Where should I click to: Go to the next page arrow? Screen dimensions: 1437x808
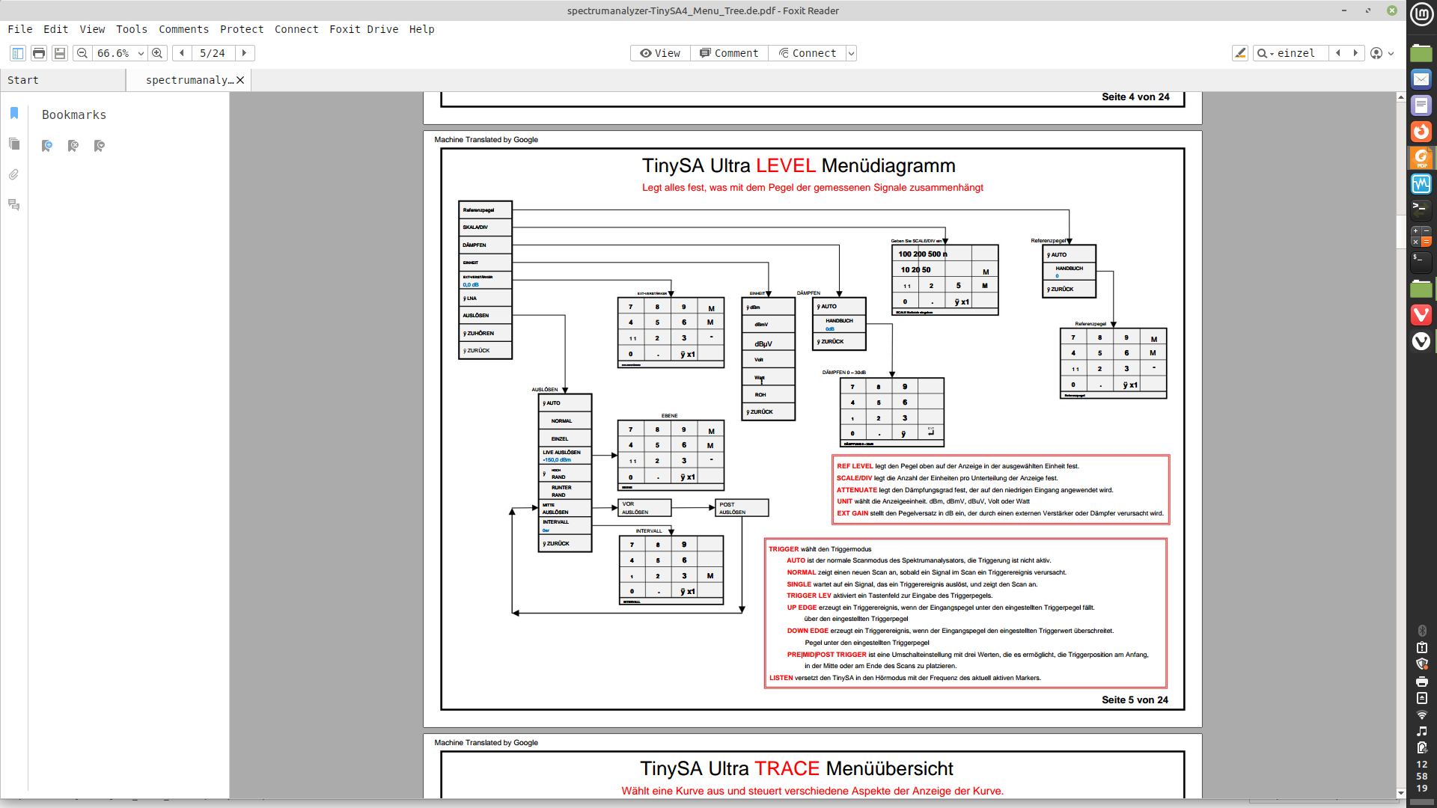tap(244, 53)
